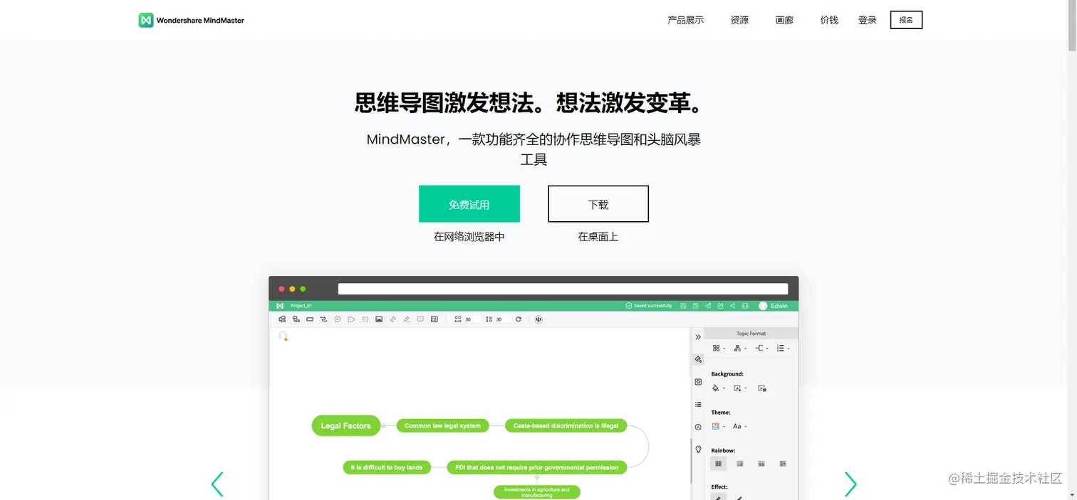Click the left carousel arrow
This screenshot has height=500, width=1077.
click(x=217, y=484)
